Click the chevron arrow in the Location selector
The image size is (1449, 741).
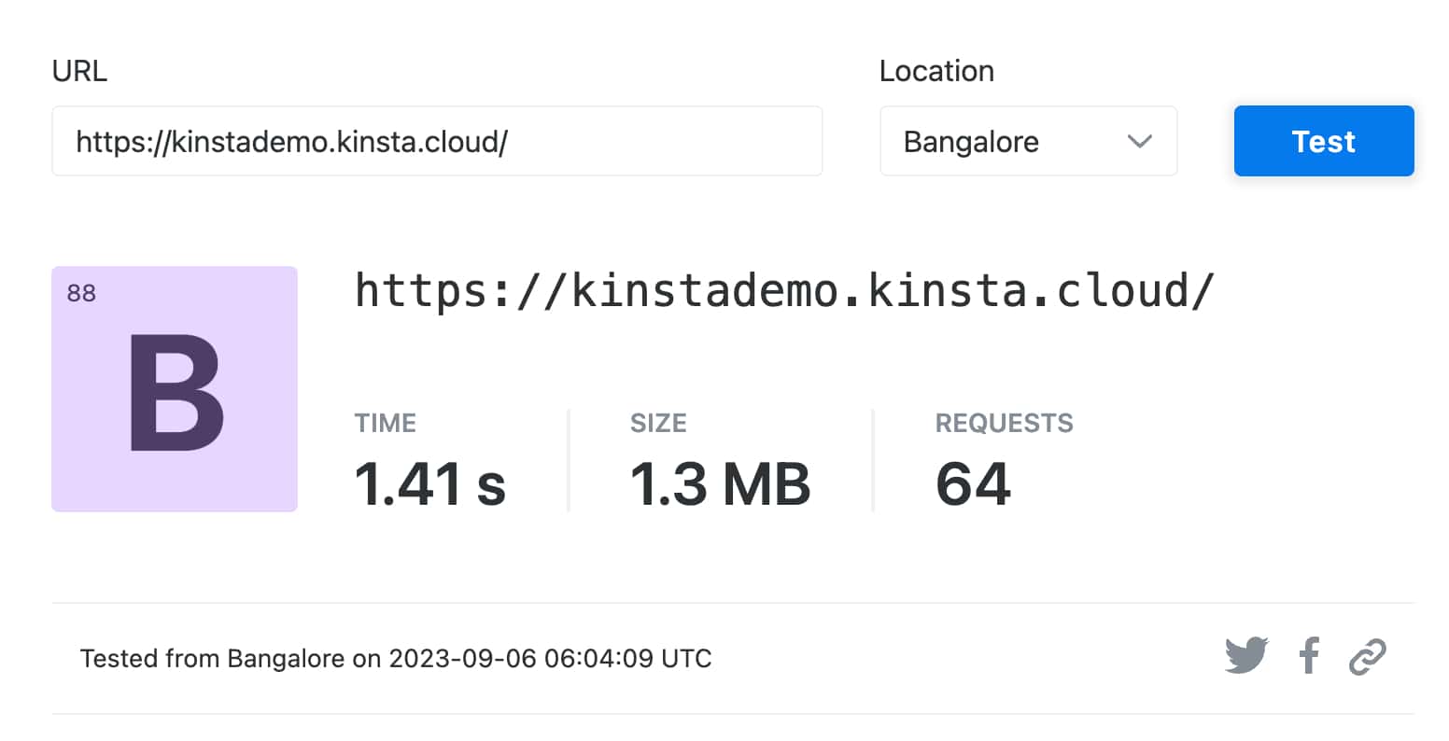[x=1139, y=142]
